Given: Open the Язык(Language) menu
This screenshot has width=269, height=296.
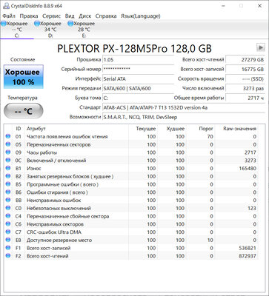Looking at the screenshot, I should pyautogui.click(x=141, y=16).
